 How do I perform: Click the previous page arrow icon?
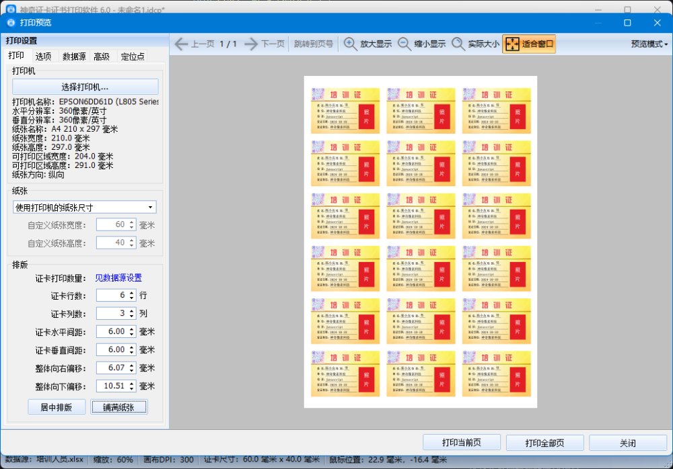coord(181,44)
